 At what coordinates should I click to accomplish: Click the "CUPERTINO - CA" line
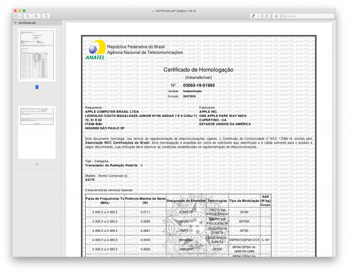pyautogui.click(x=213, y=120)
